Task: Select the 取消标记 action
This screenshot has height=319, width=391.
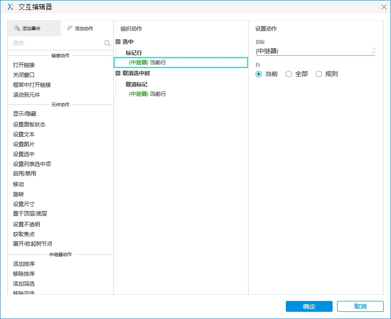Action: 137,85
